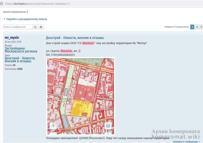203x143 pixels.
Task: Open search settings gear icon
Action: [41, 27]
